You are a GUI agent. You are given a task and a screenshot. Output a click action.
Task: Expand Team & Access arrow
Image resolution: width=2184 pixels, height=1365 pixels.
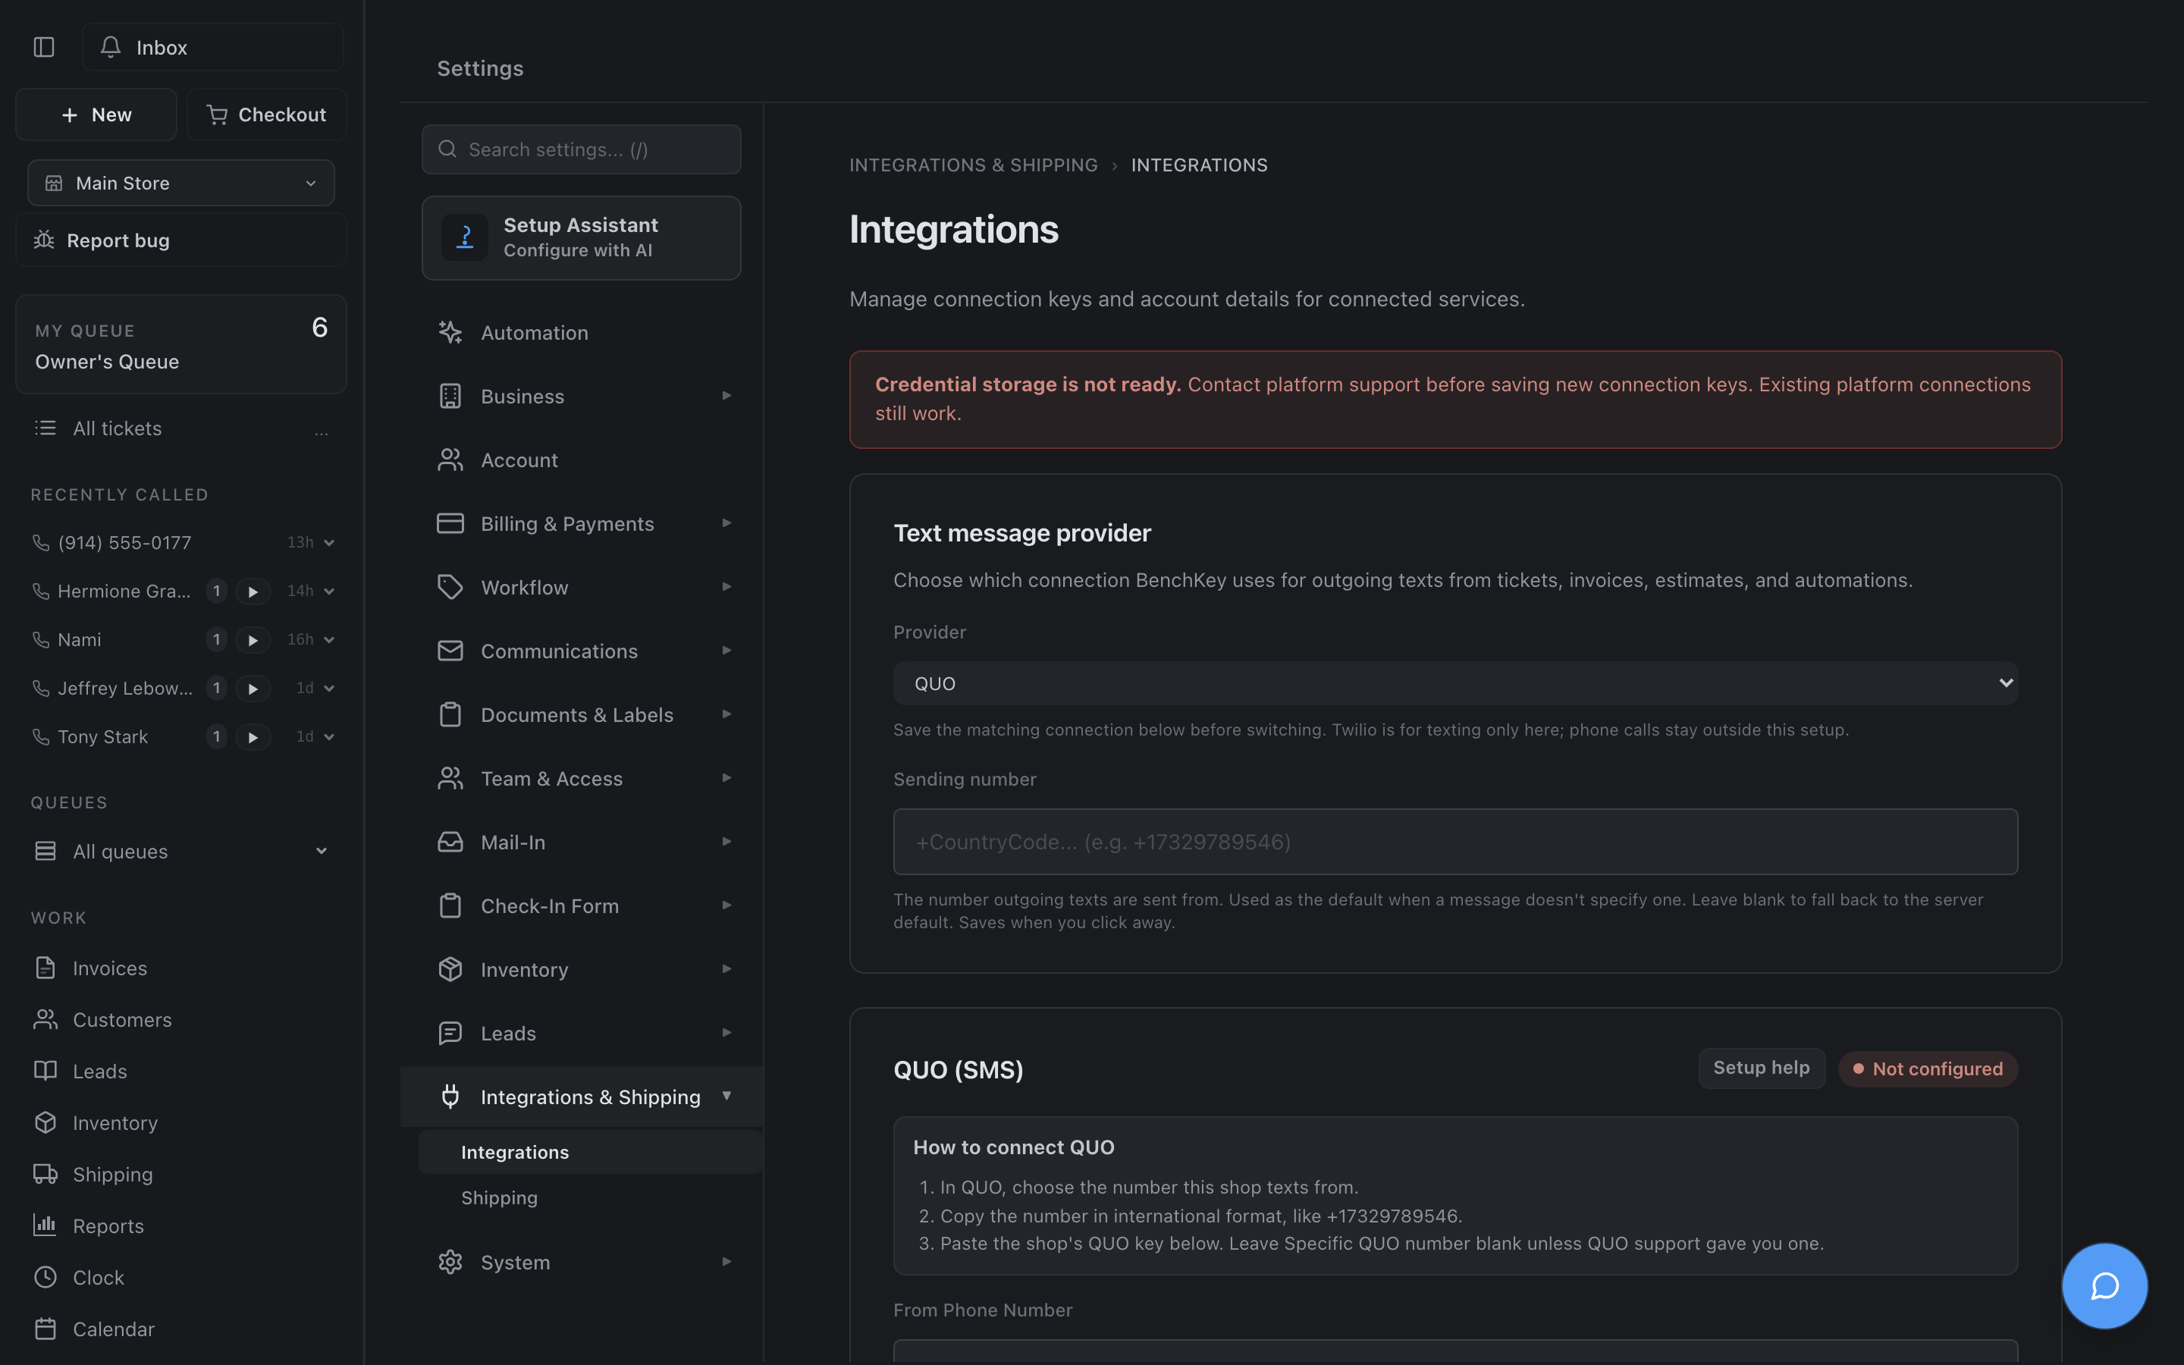click(726, 777)
